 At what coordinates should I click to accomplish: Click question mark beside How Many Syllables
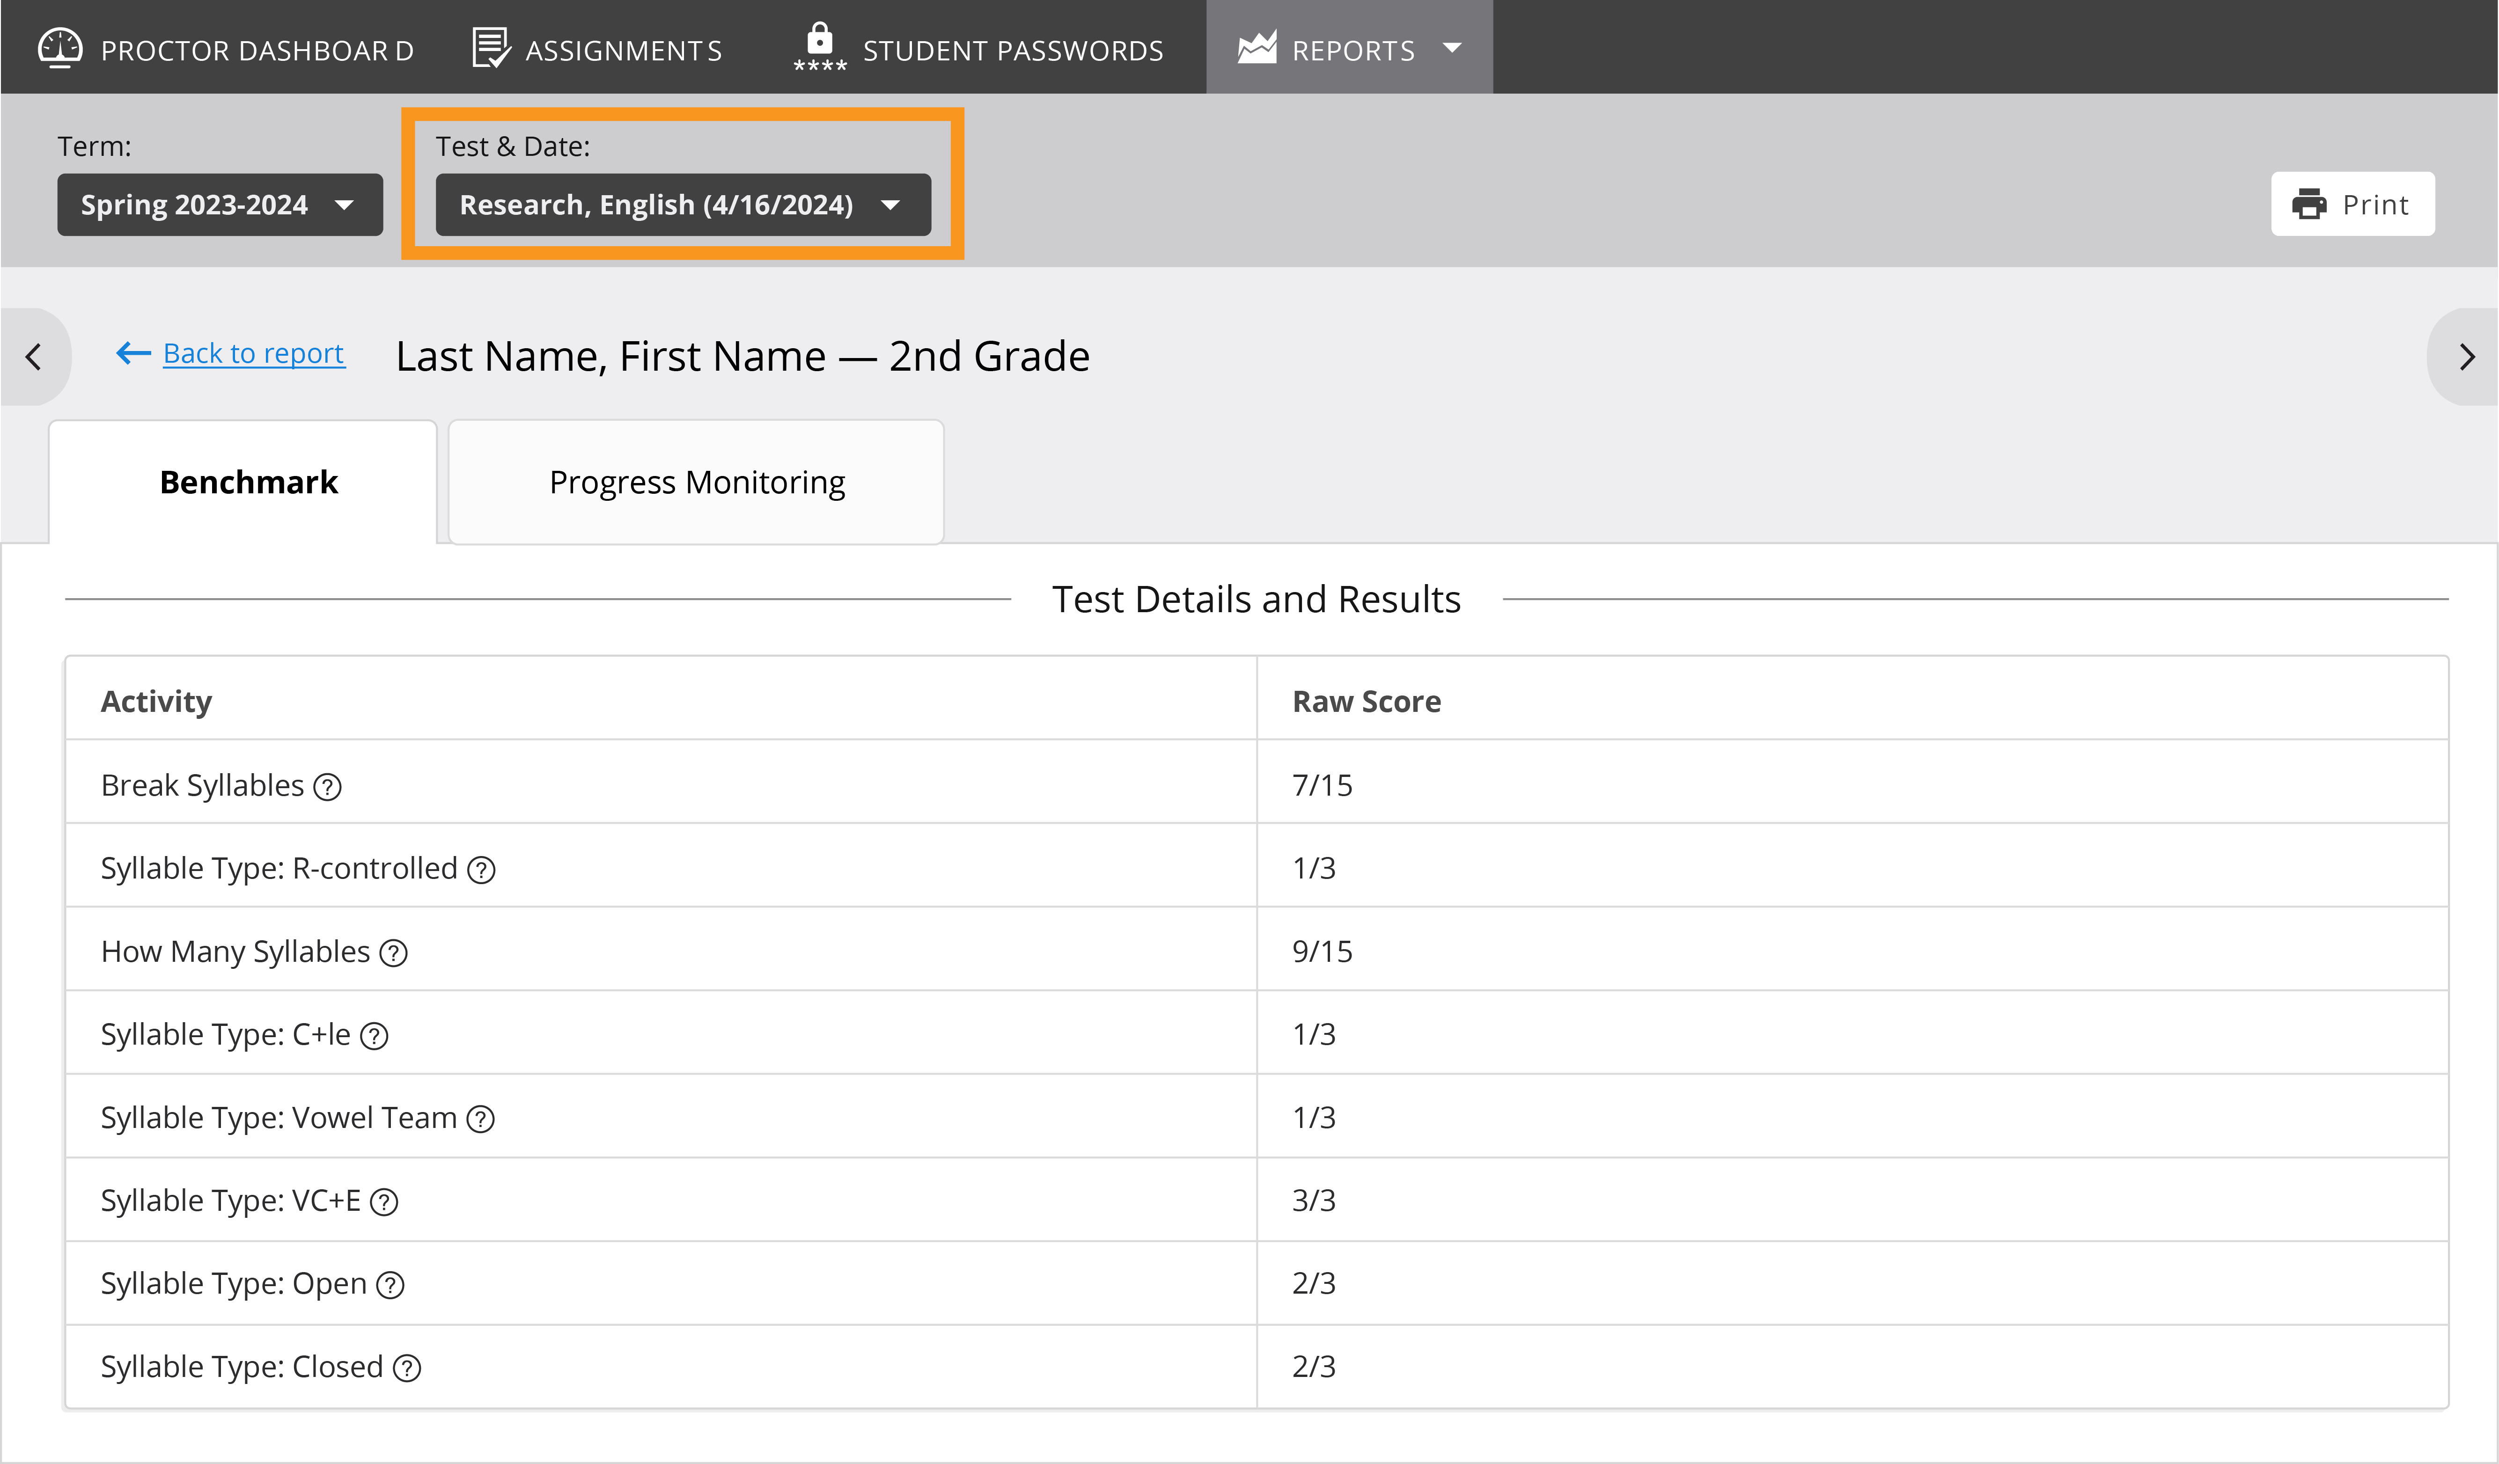(394, 953)
